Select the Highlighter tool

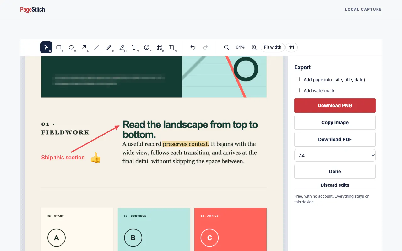coord(122,47)
